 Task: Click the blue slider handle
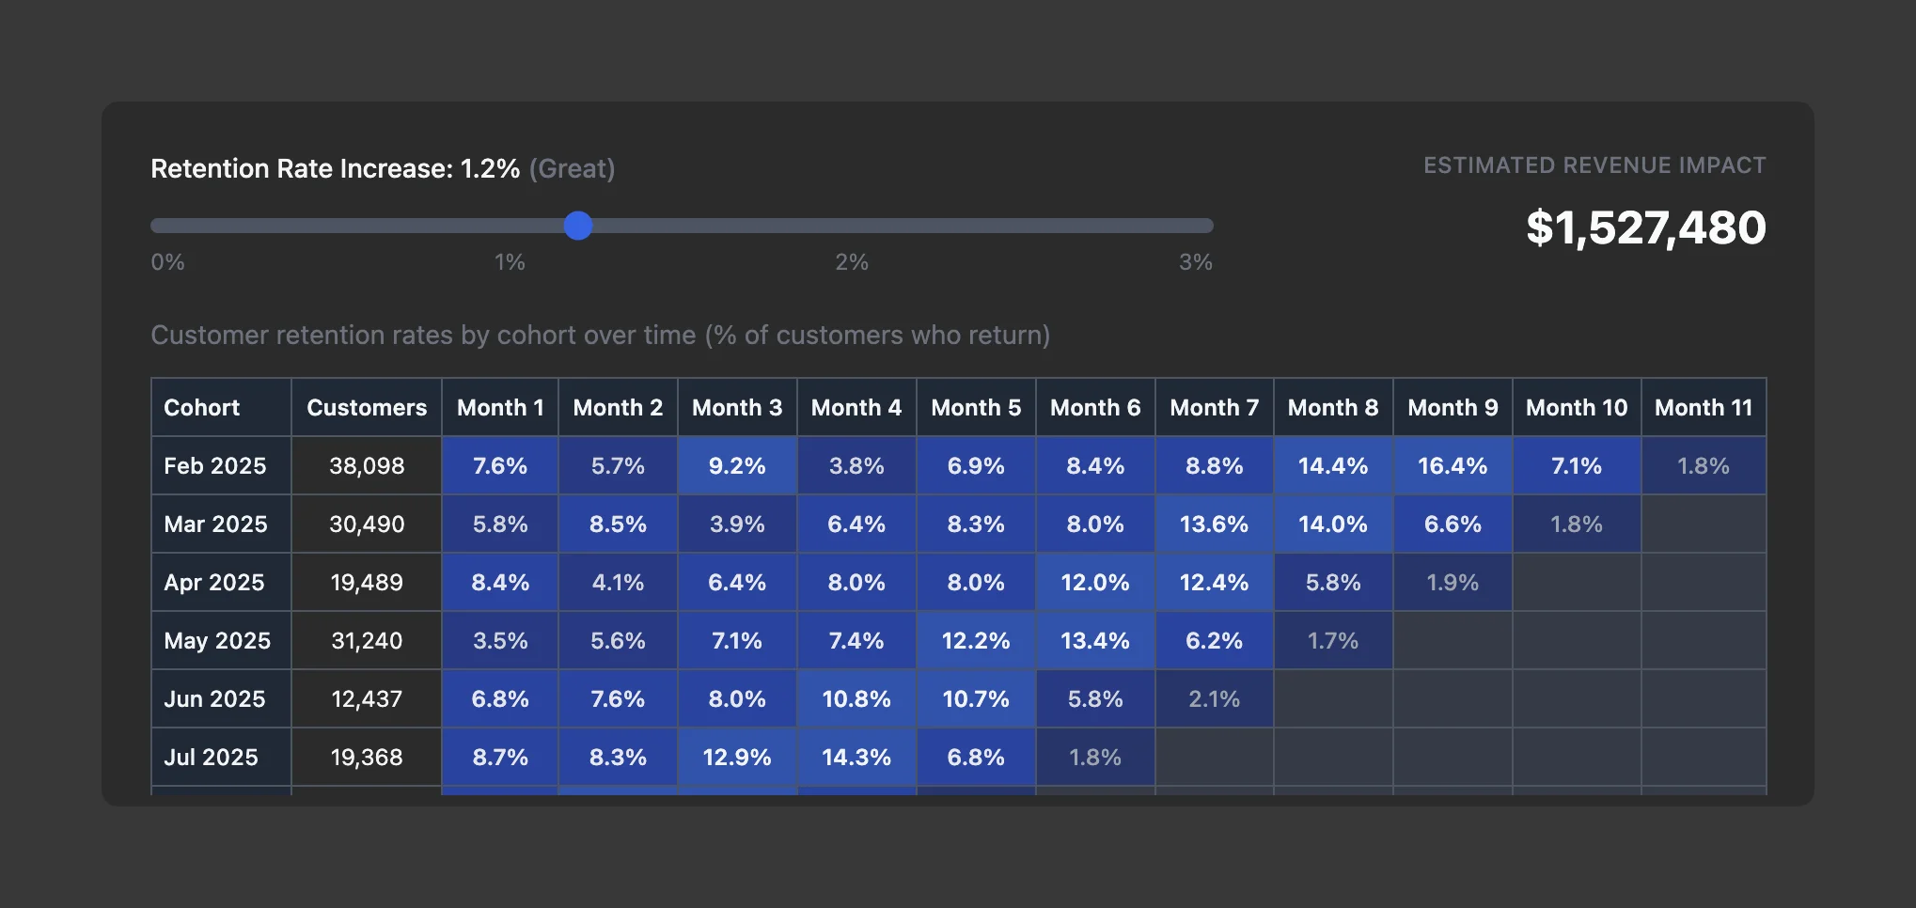(x=579, y=226)
